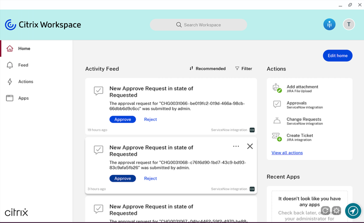Screen dimensions: 364x223
Task: Click the citrix logo at sidebar bottom
Action: coord(16,212)
